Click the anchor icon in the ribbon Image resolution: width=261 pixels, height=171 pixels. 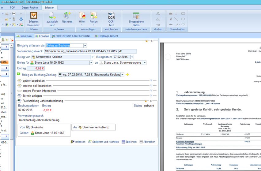click(x=21, y=19)
